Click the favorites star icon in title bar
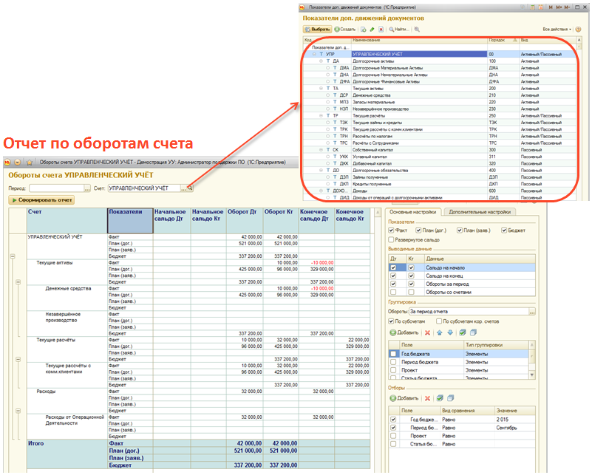The height and width of the screenshot is (475, 592). pyautogui.click(x=28, y=162)
